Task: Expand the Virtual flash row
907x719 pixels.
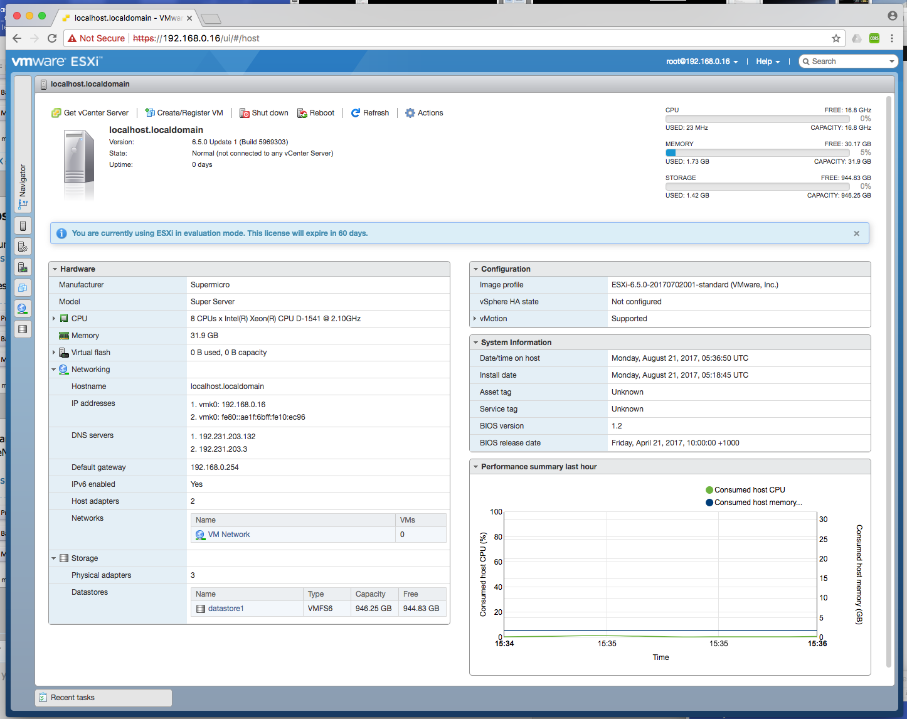Action: point(54,353)
